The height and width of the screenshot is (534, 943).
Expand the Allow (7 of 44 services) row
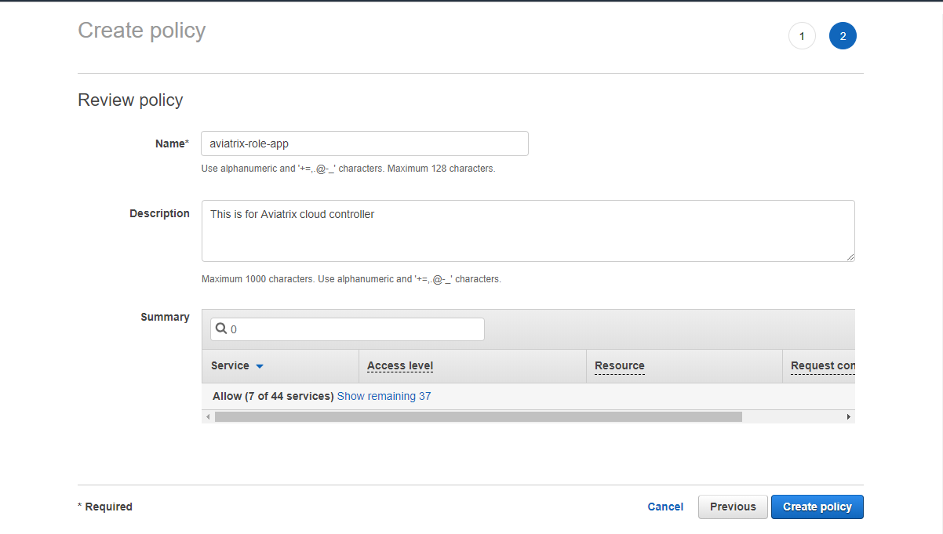273,396
